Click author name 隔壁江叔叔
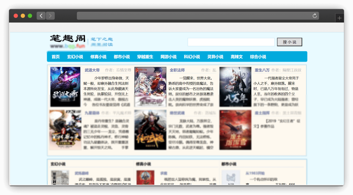Screen dimensions: 353x195 [292, 70]
